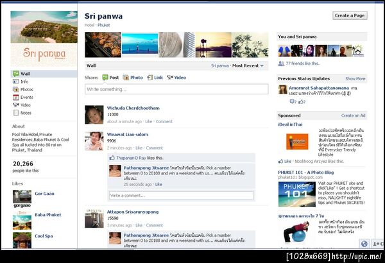Open the Phuket location link under page title
This screenshot has width=385, height=263.
pos(103,25)
